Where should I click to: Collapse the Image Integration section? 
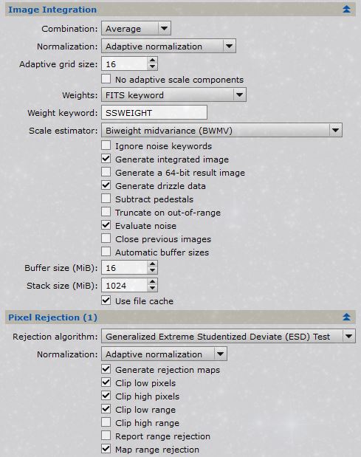(346, 10)
